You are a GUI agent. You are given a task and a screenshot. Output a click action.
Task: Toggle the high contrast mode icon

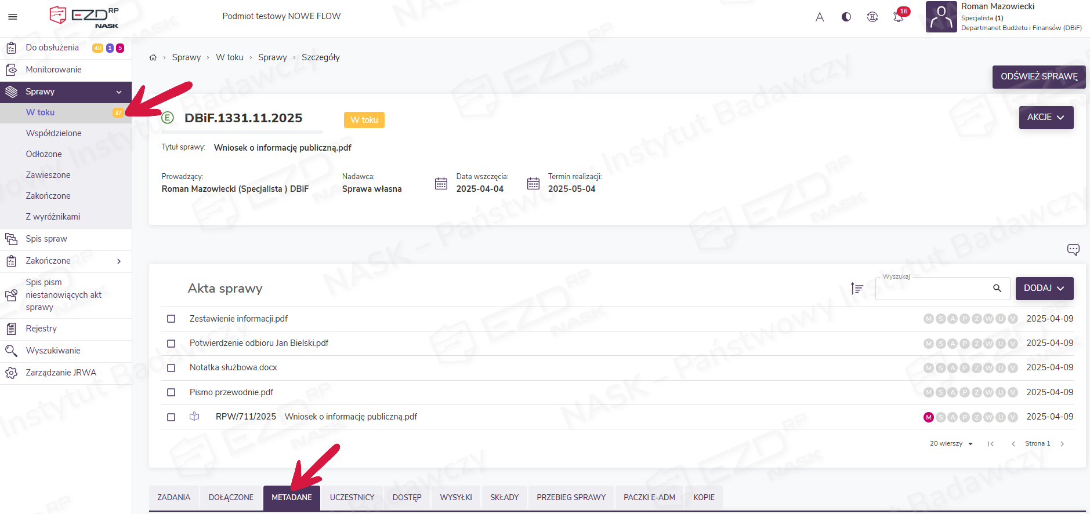[846, 17]
